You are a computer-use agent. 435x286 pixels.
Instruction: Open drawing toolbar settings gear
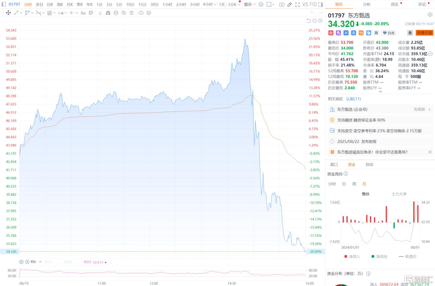click(x=149, y=13)
